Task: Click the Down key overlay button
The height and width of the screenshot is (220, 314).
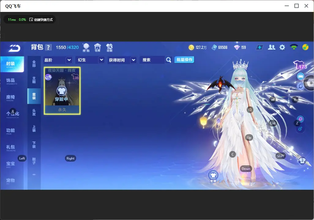Action: coord(246,169)
